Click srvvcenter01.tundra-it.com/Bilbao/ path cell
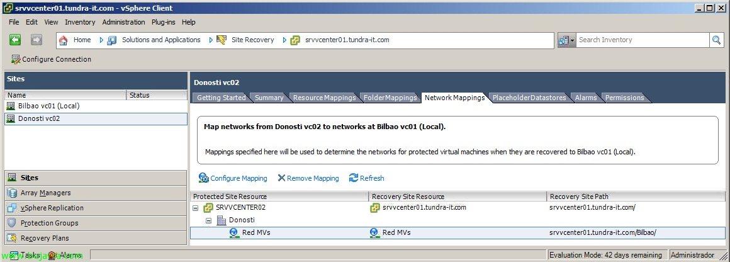The height and width of the screenshot is (262, 730). point(603,232)
